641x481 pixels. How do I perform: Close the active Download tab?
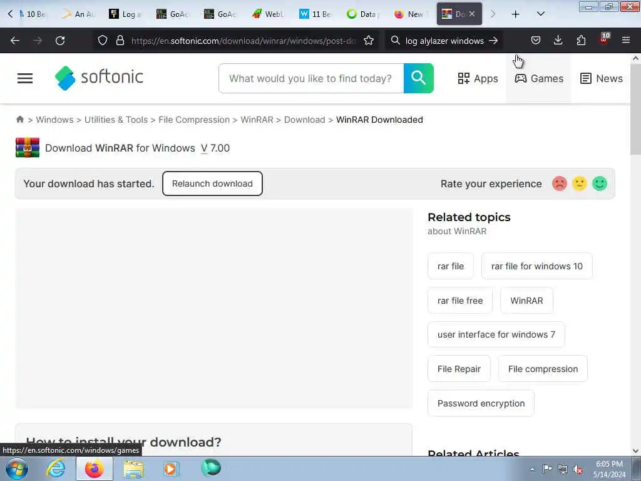[472, 14]
